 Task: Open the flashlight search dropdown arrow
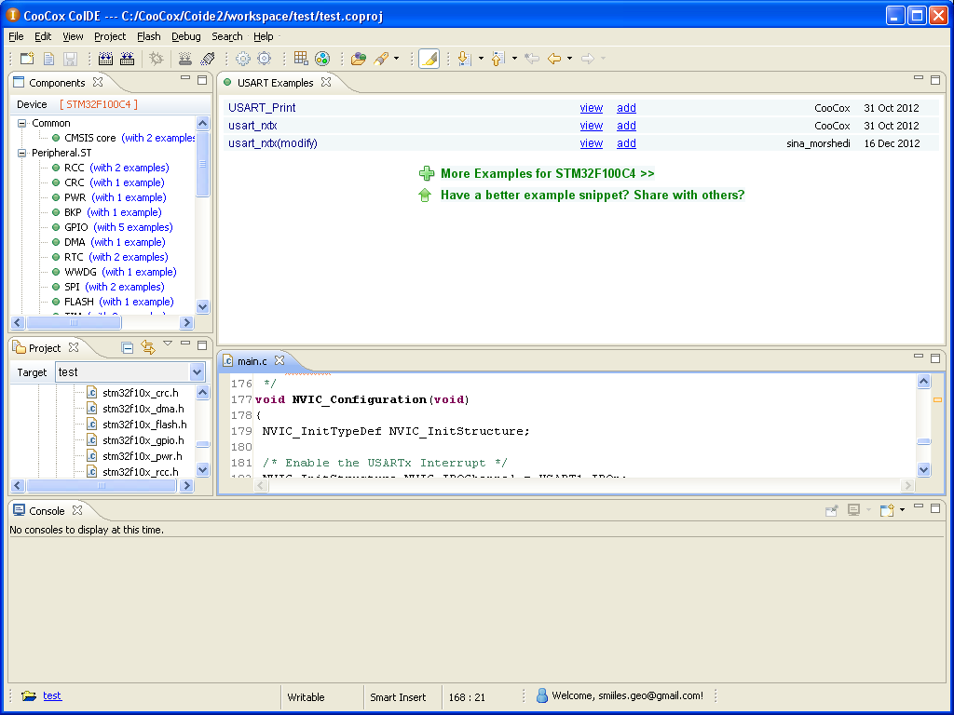click(x=397, y=59)
